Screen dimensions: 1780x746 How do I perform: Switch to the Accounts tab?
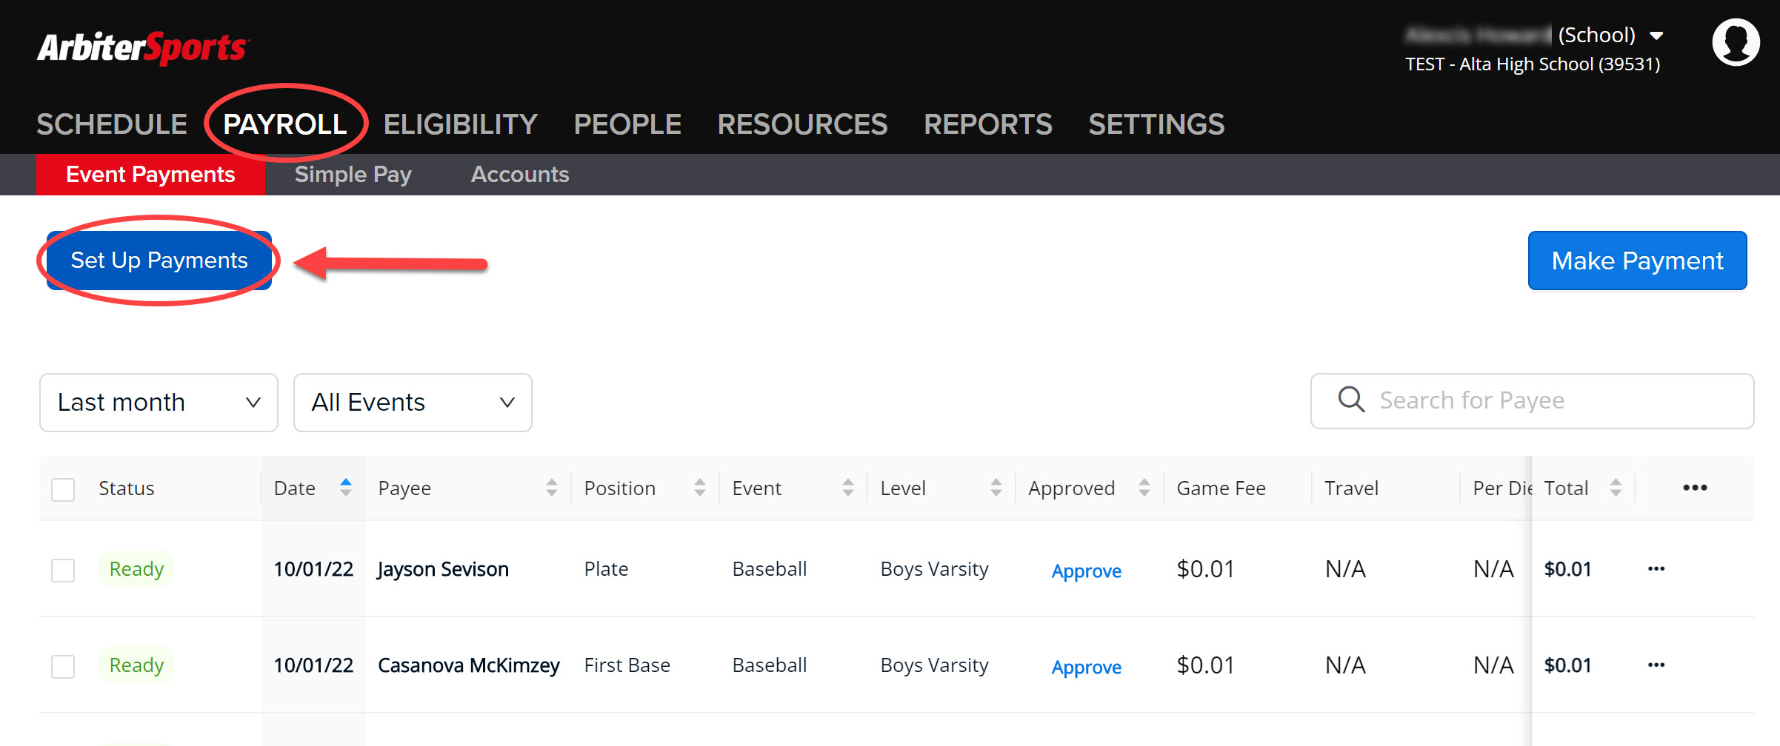tap(520, 175)
